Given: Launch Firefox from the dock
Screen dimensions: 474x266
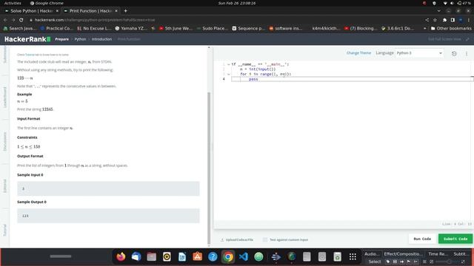Looking at the screenshot, I should [x=121, y=256].
